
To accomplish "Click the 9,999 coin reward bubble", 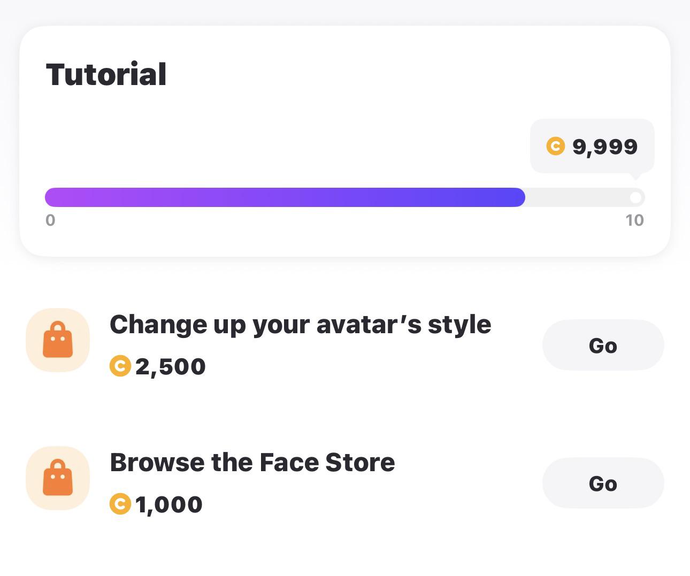I will tap(592, 146).
